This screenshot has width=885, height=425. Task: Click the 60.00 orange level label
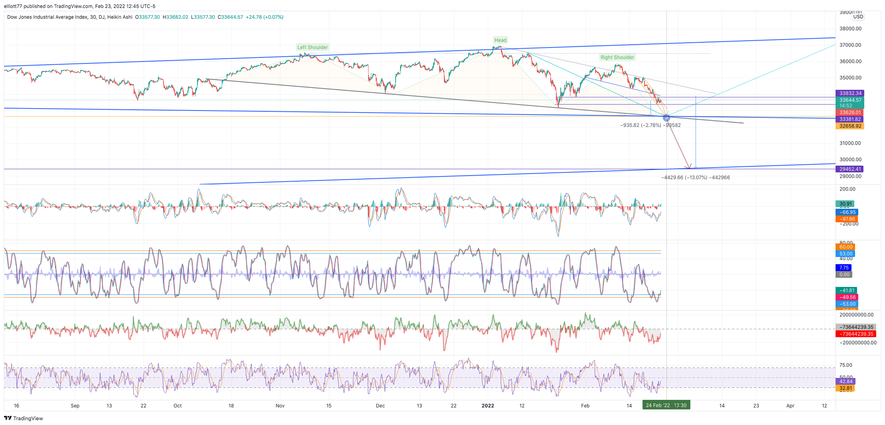(846, 247)
